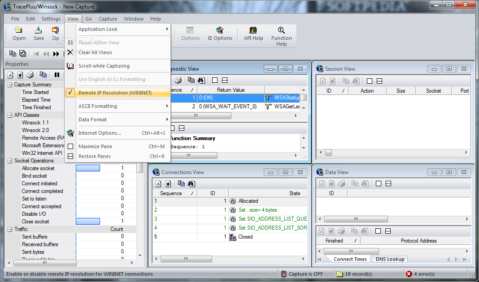Click the Closed state icon in row 5
479x282 pixels.
(x=232, y=237)
